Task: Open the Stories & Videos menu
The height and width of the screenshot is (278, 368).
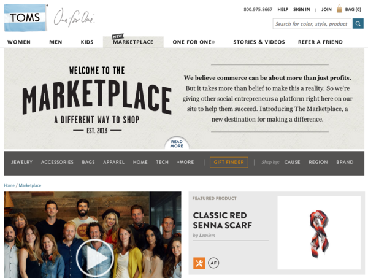Action: click(x=259, y=42)
